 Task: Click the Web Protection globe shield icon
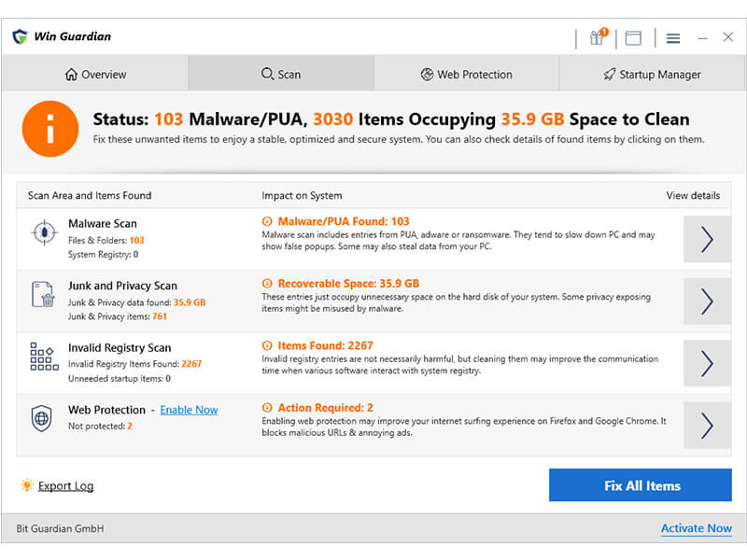(43, 418)
